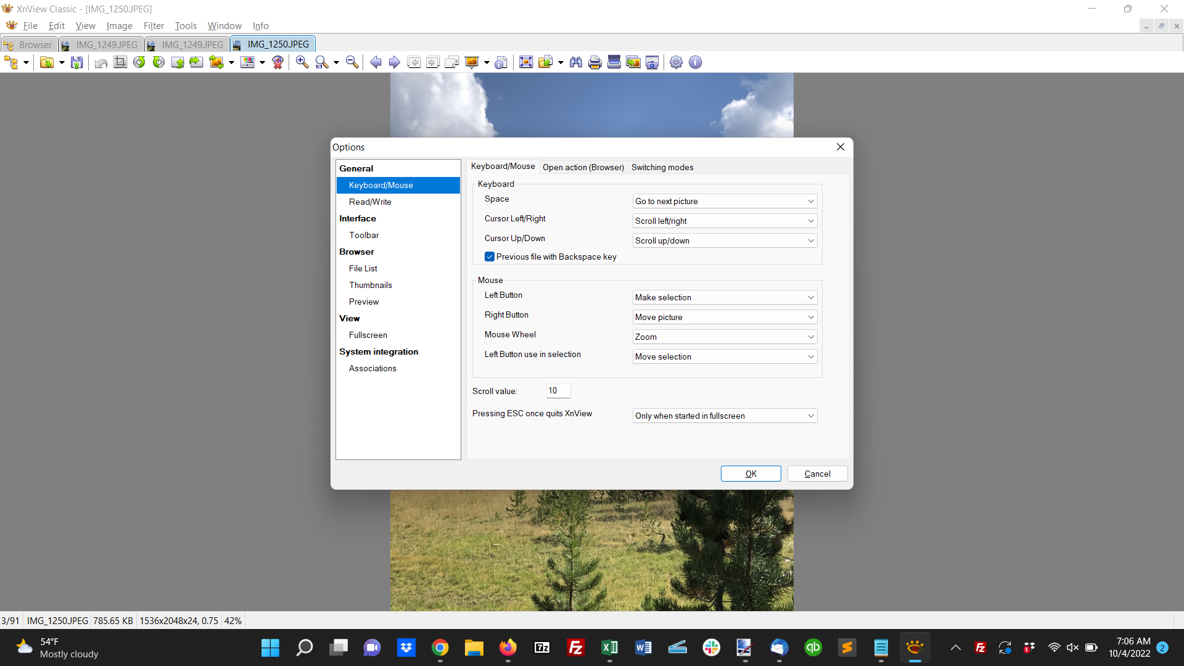The width and height of the screenshot is (1184, 666).
Task: Expand the Mouse Wheel dropdown
Action: coord(725,337)
